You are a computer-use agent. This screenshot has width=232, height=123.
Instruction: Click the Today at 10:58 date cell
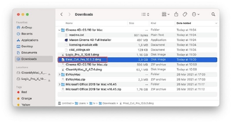point(186,69)
